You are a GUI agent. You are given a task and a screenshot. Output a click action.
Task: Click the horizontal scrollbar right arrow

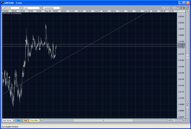(169, 120)
